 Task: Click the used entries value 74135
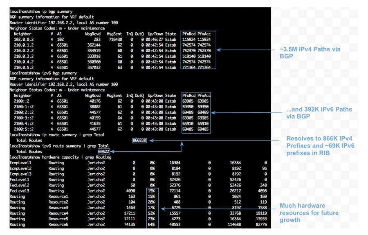click(130, 225)
